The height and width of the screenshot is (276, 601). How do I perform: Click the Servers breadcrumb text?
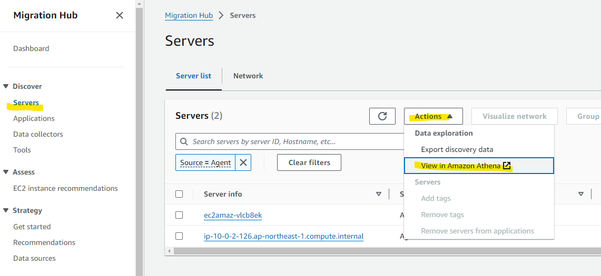pos(243,16)
